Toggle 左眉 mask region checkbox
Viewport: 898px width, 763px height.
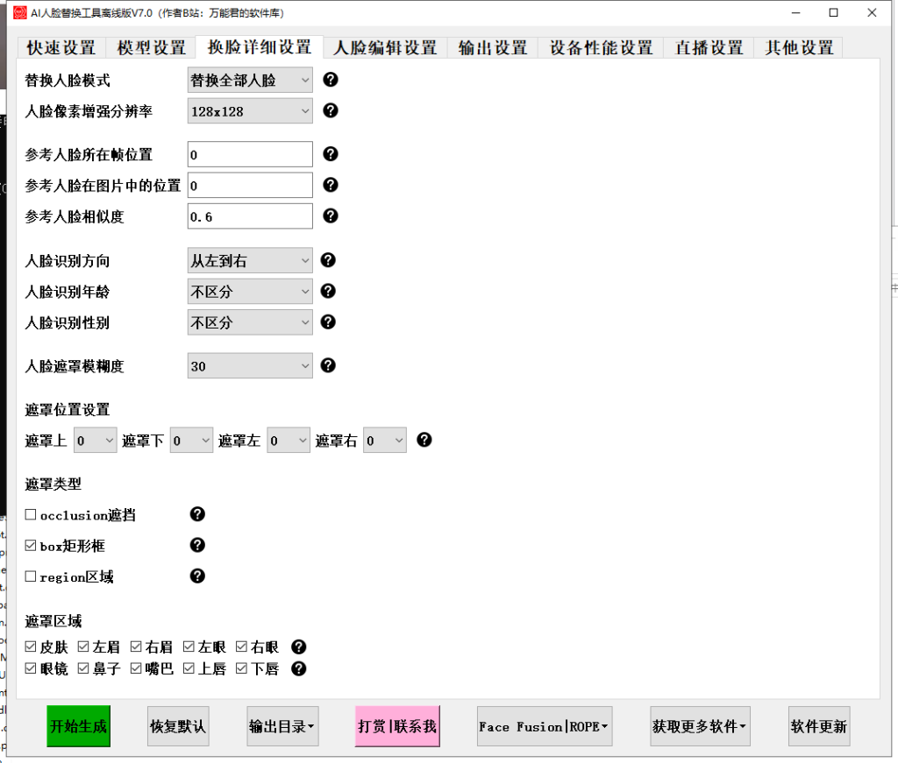point(83,646)
